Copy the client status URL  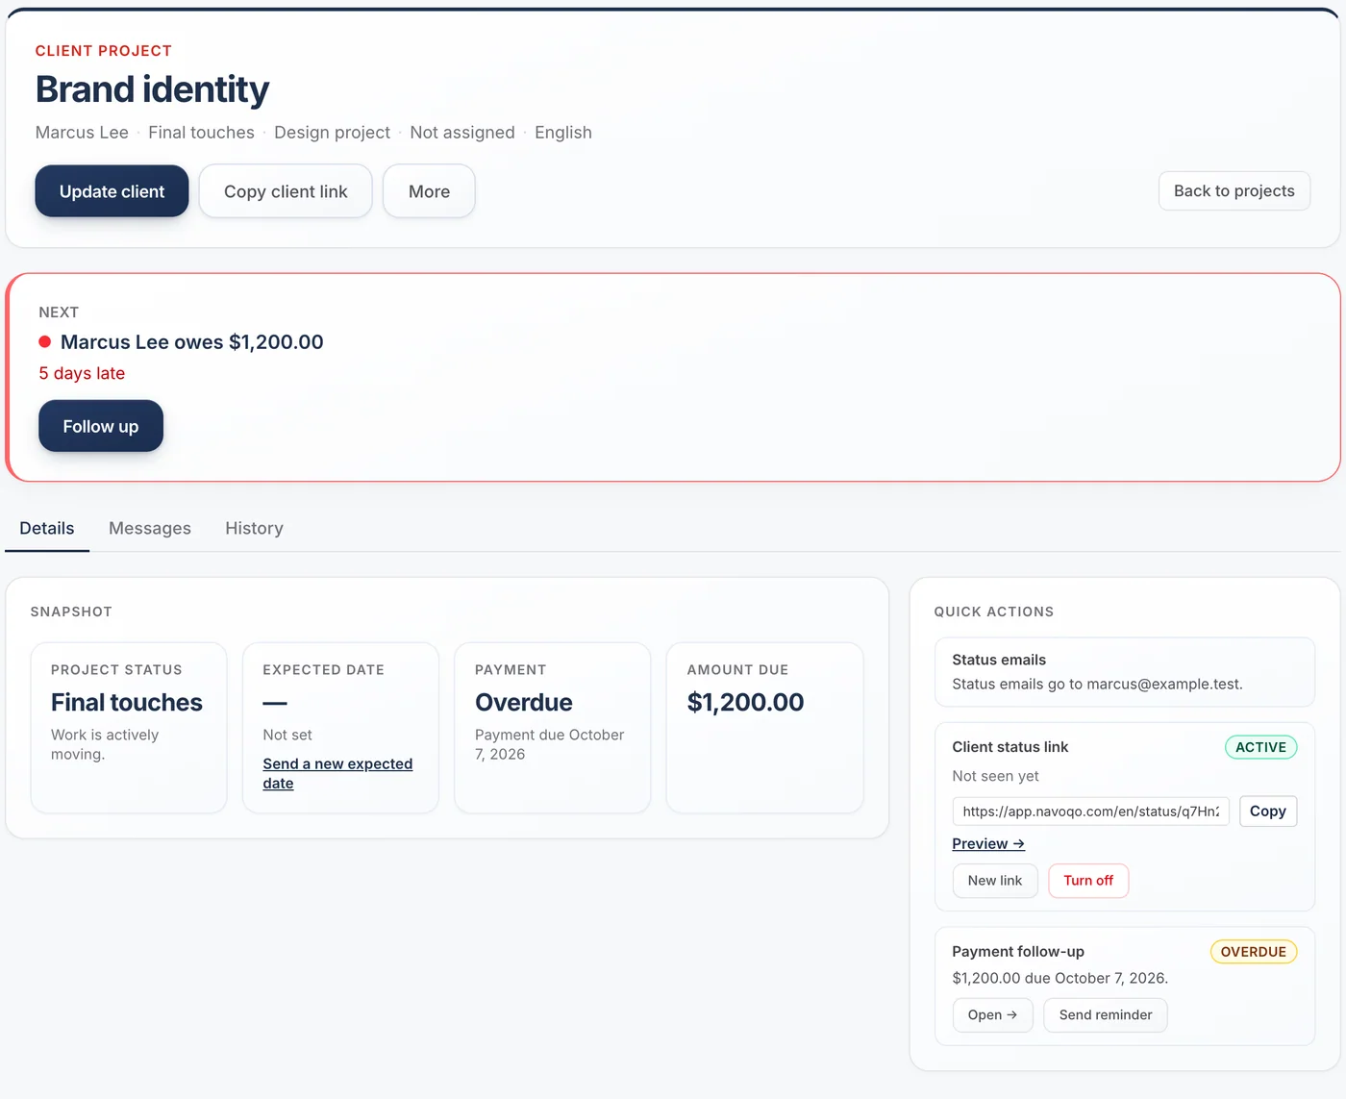(x=1268, y=811)
